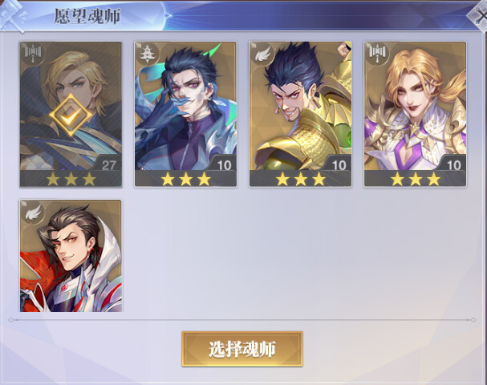The height and width of the screenshot is (385, 487).
Task: Click the wing class icon on gold-armored card
Action: click(x=262, y=54)
